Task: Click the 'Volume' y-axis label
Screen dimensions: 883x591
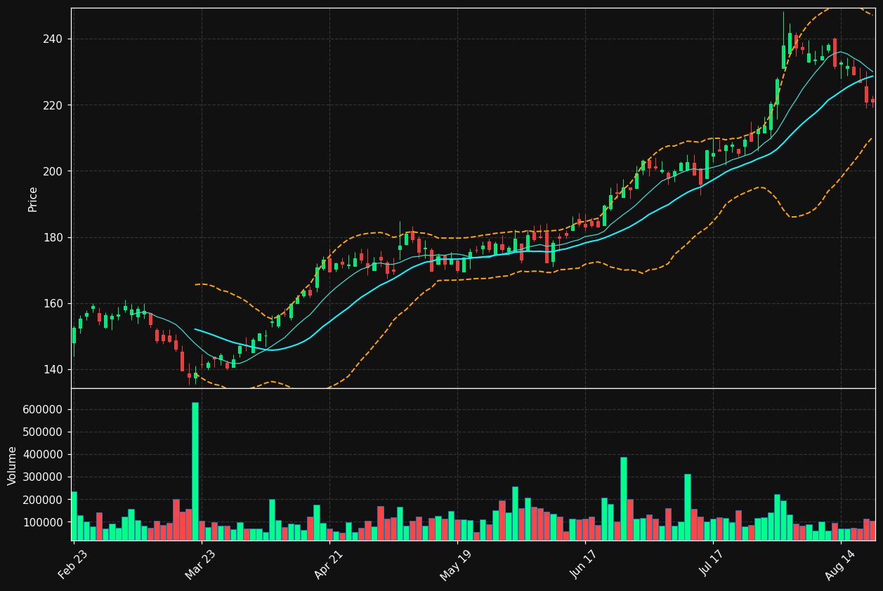Action: pos(13,465)
